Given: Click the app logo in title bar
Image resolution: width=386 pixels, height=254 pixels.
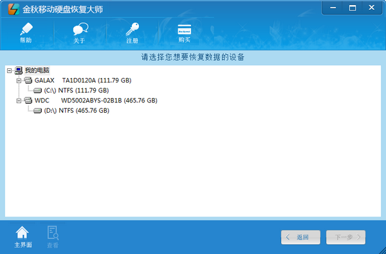Looking at the screenshot, I should tap(14, 9).
